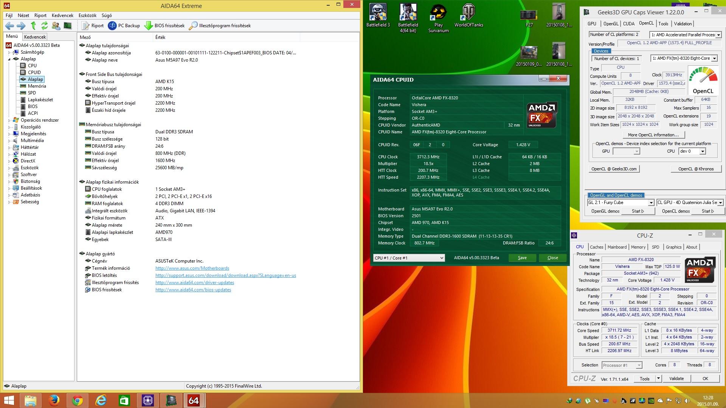Click BIOS frissítések green download arrow
Viewport: 726px width, 408px height.
(x=149, y=26)
